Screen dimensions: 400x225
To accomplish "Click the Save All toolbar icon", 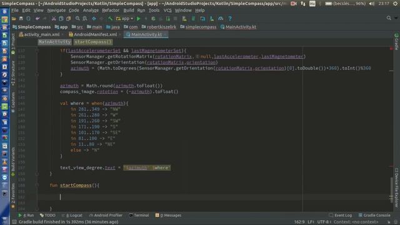I will pos(21,18).
